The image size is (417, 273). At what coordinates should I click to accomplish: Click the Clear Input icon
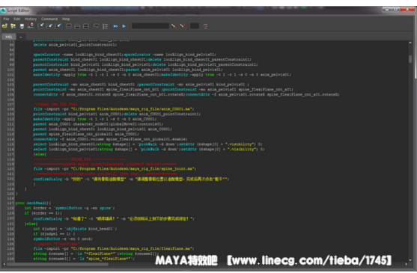[x=49, y=26]
